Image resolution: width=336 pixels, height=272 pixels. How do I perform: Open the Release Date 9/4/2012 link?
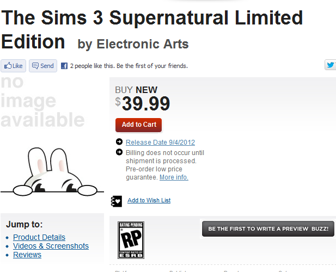coord(160,143)
